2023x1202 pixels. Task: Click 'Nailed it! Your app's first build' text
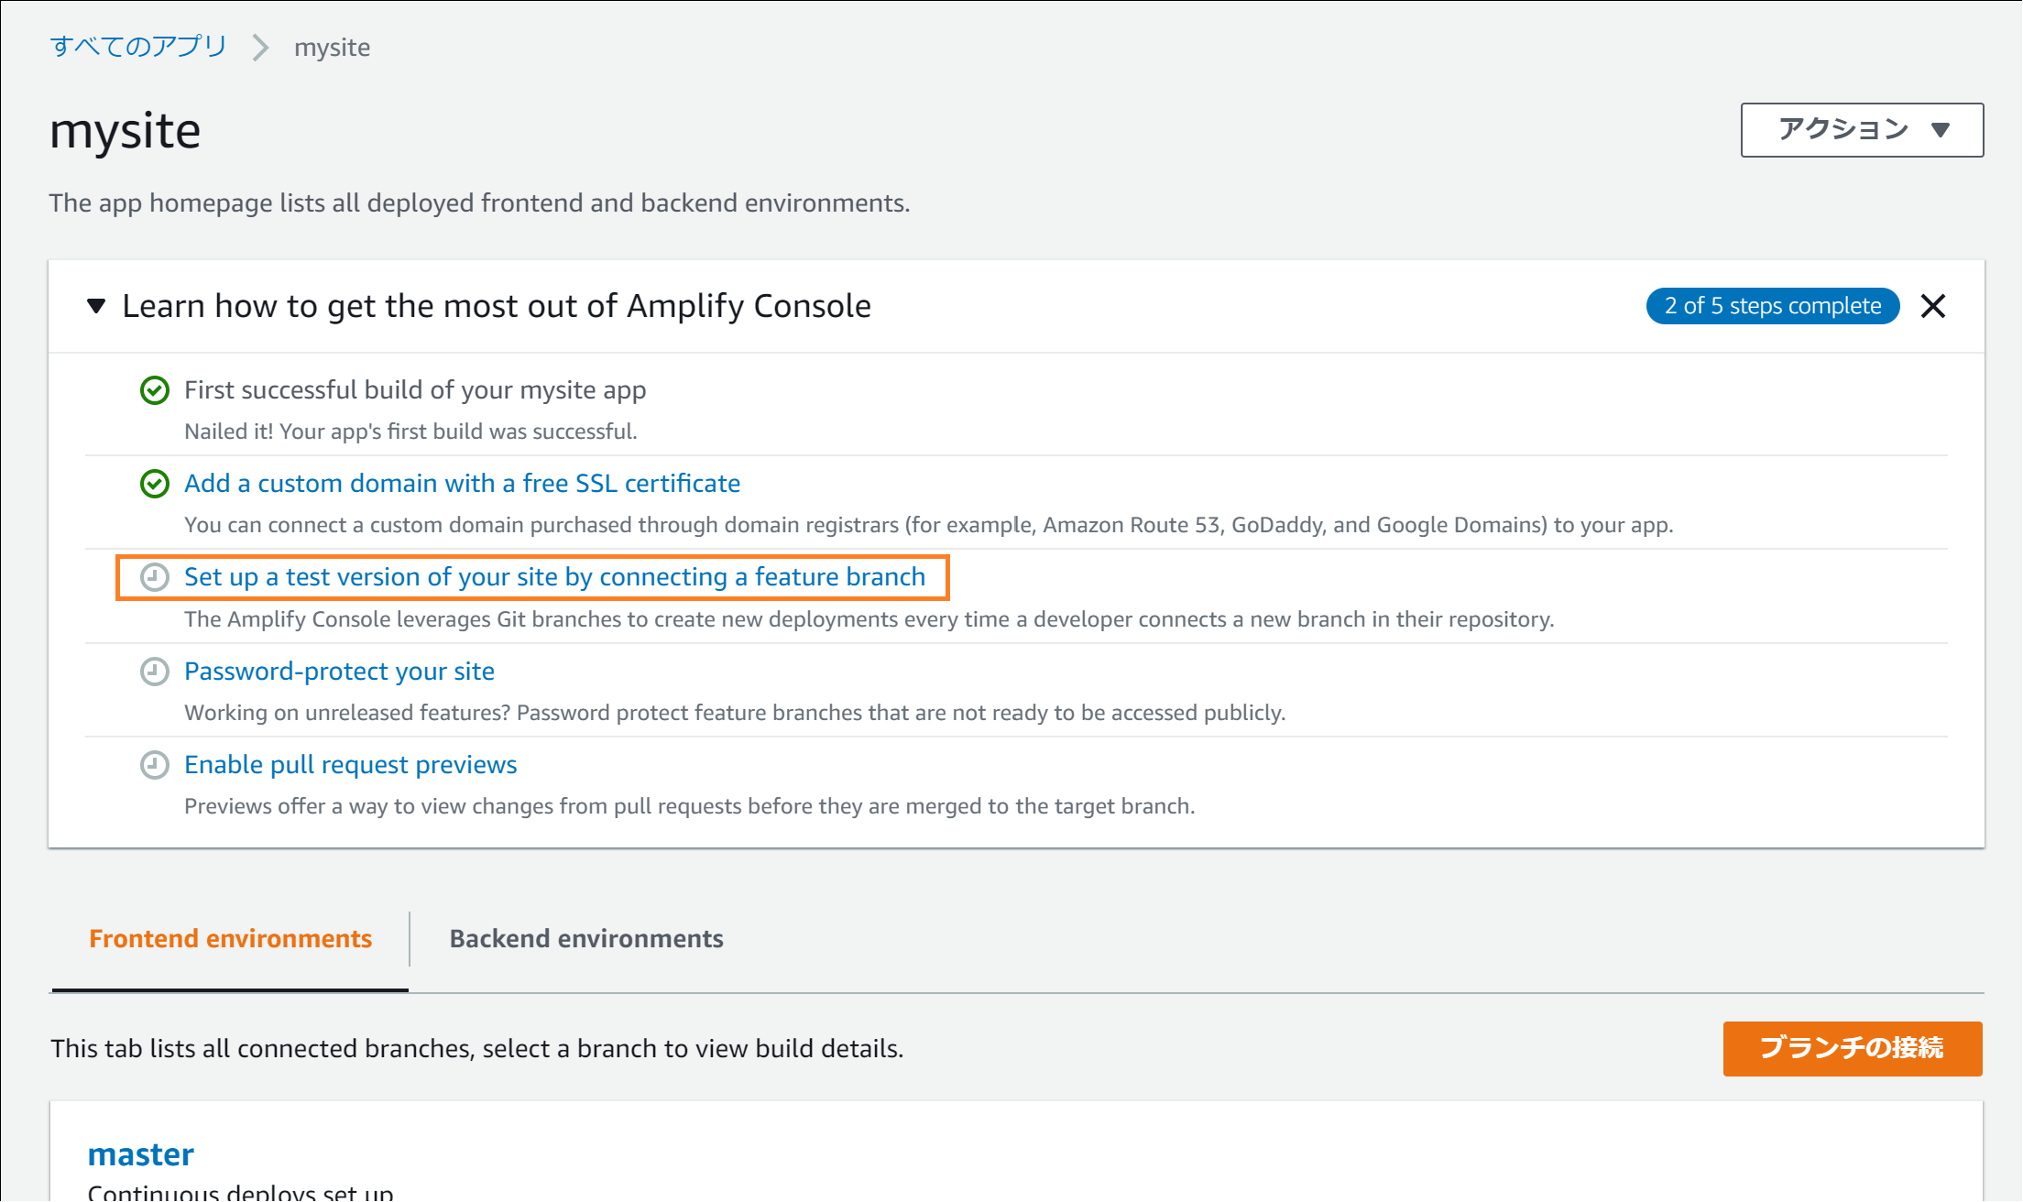click(410, 432)
